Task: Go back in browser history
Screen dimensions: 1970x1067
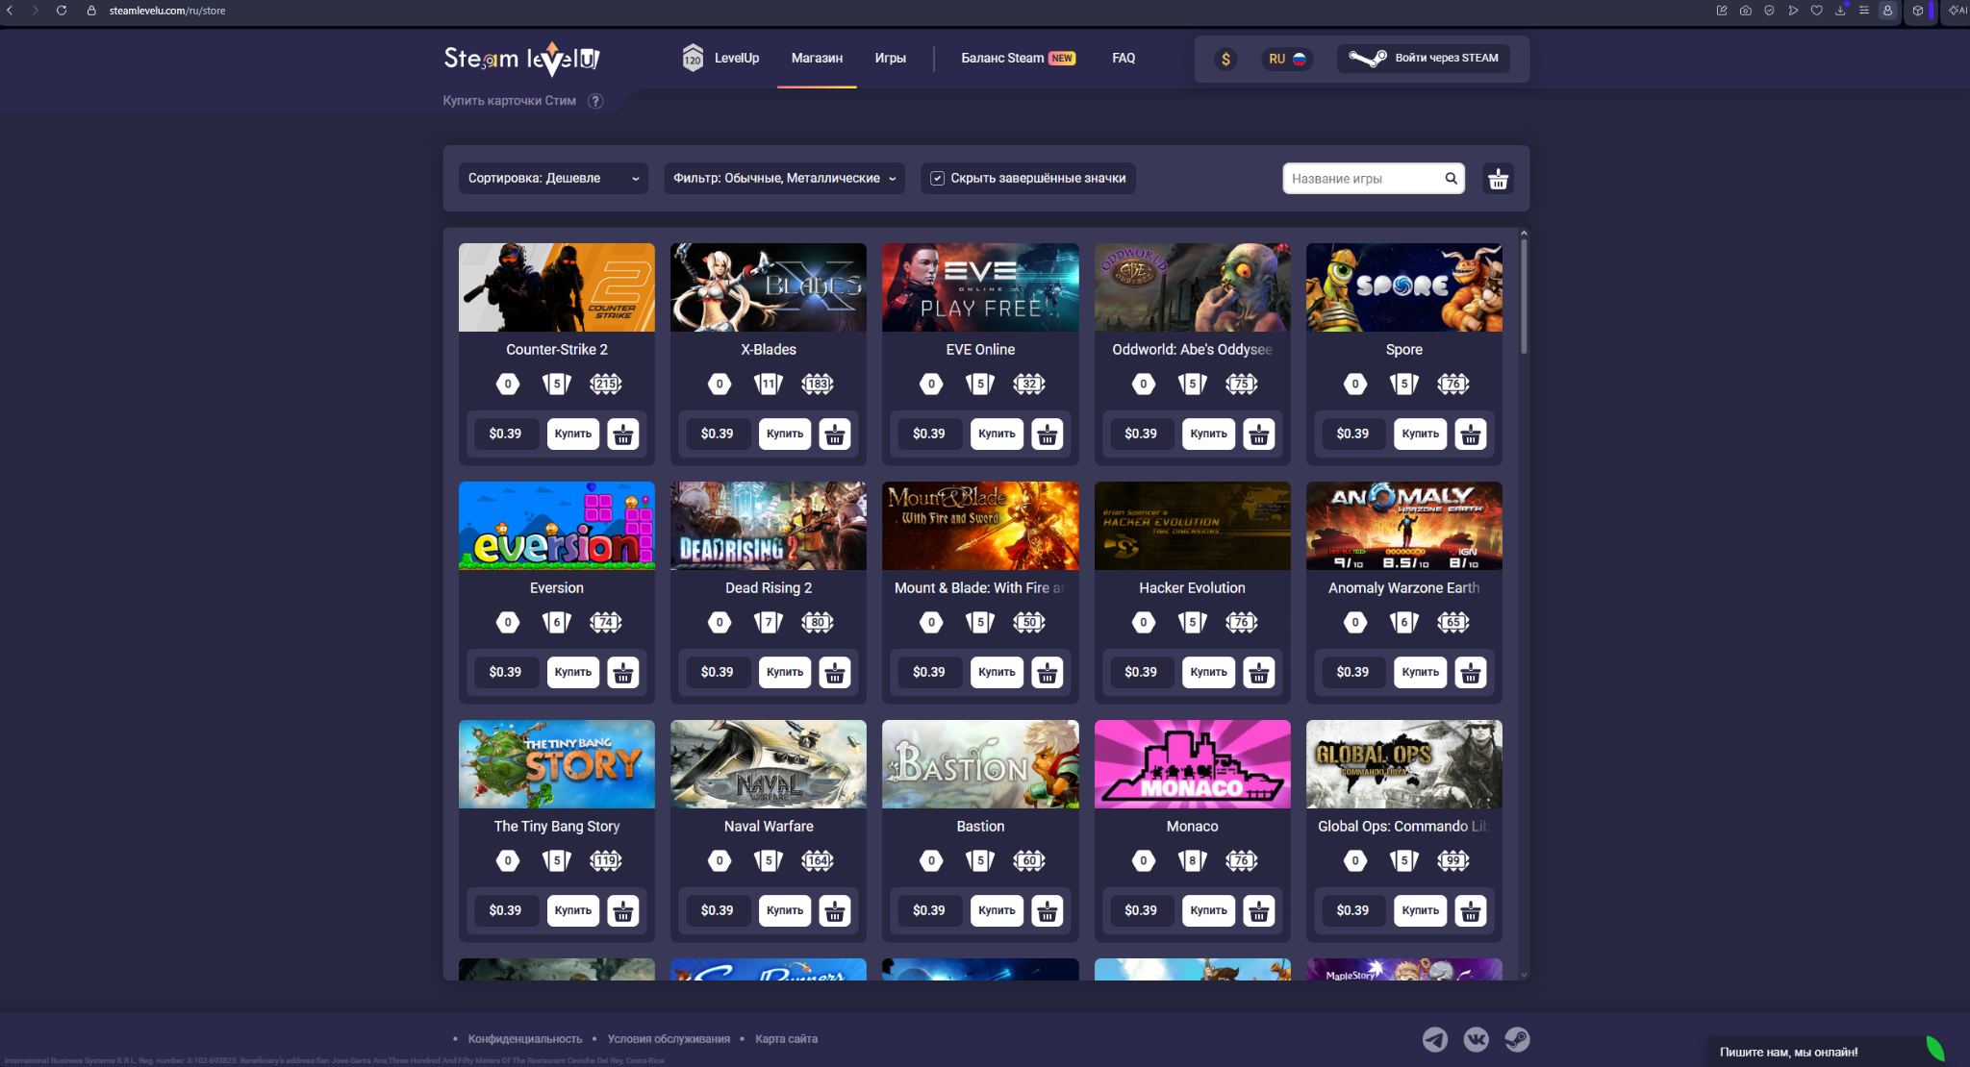Action: pyautogui.click(x=11, y=11)
